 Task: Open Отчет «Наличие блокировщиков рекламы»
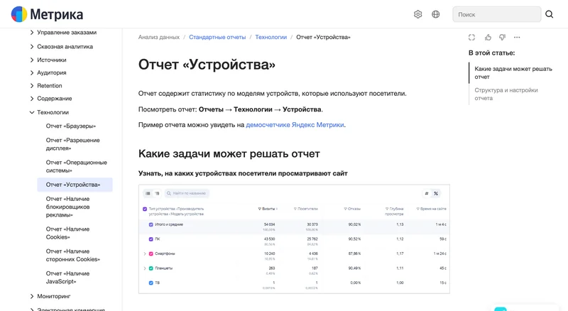pos(67,207)
